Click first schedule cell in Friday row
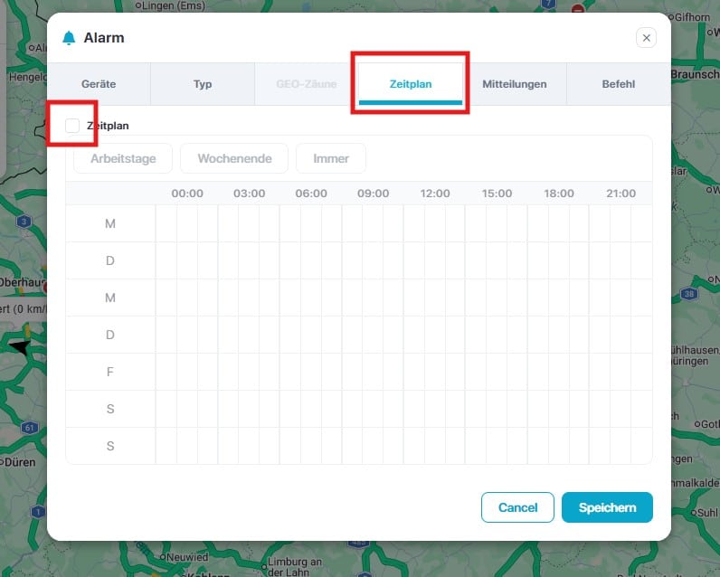Viewport: 720px width, 577px height. pos(166,372)
